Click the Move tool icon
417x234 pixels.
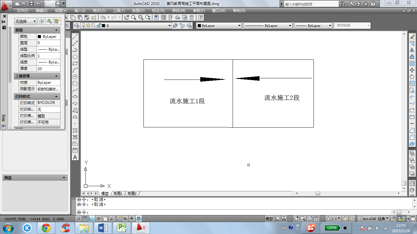412,70
